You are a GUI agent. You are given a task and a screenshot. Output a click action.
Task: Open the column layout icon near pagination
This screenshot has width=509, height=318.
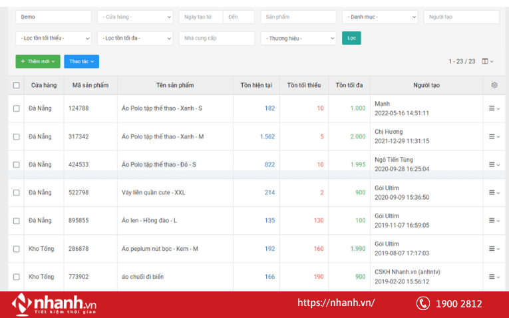point(488,61)
